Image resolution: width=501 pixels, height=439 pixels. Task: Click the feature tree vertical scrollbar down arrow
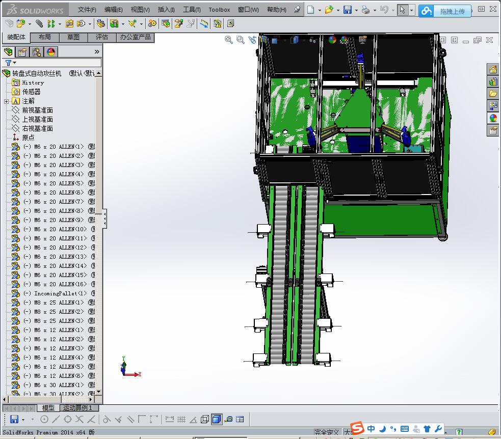(99, 392)
